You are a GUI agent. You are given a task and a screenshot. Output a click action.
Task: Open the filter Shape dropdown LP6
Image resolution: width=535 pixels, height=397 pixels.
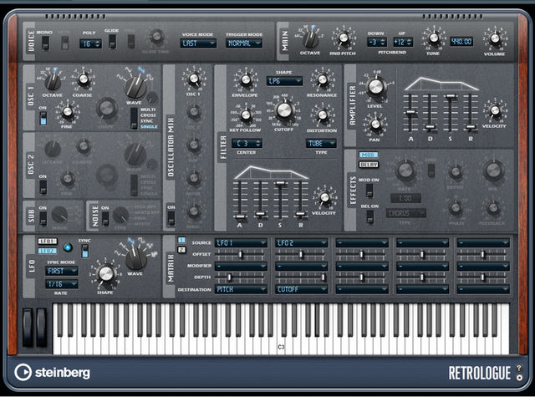coord(284,81)
